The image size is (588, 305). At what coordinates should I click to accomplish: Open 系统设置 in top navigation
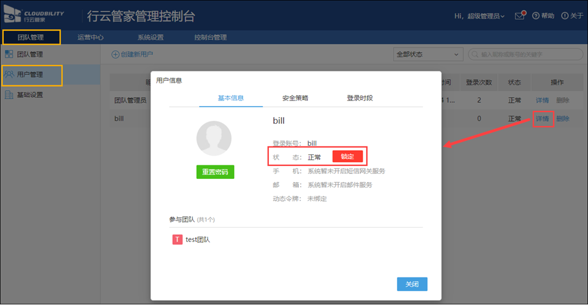pyautogui.click(x=150, y=37)
